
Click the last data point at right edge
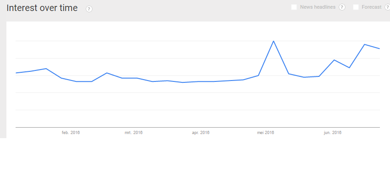(379, 48)
